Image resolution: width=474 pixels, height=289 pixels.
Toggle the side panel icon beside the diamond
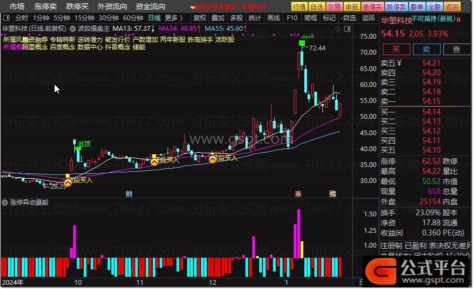click(x=347, y=29)
